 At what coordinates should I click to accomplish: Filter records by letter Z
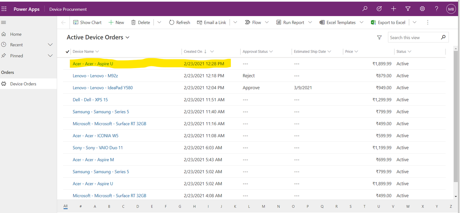coord(451,206)
